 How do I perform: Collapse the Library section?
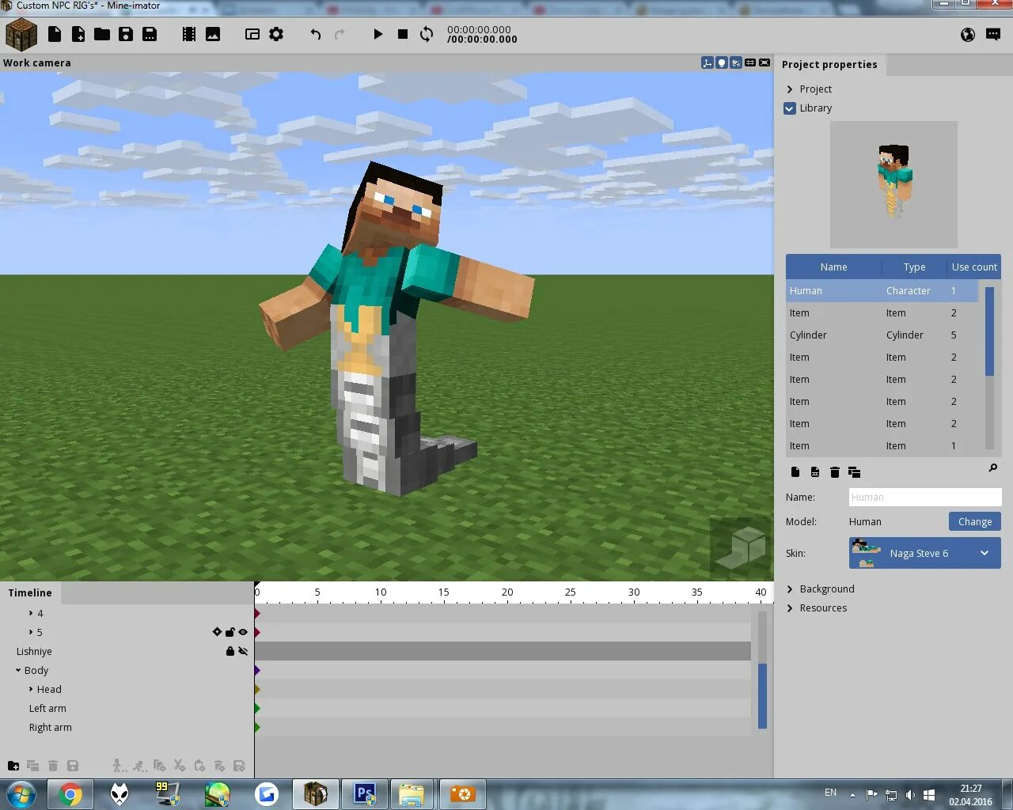790,108
